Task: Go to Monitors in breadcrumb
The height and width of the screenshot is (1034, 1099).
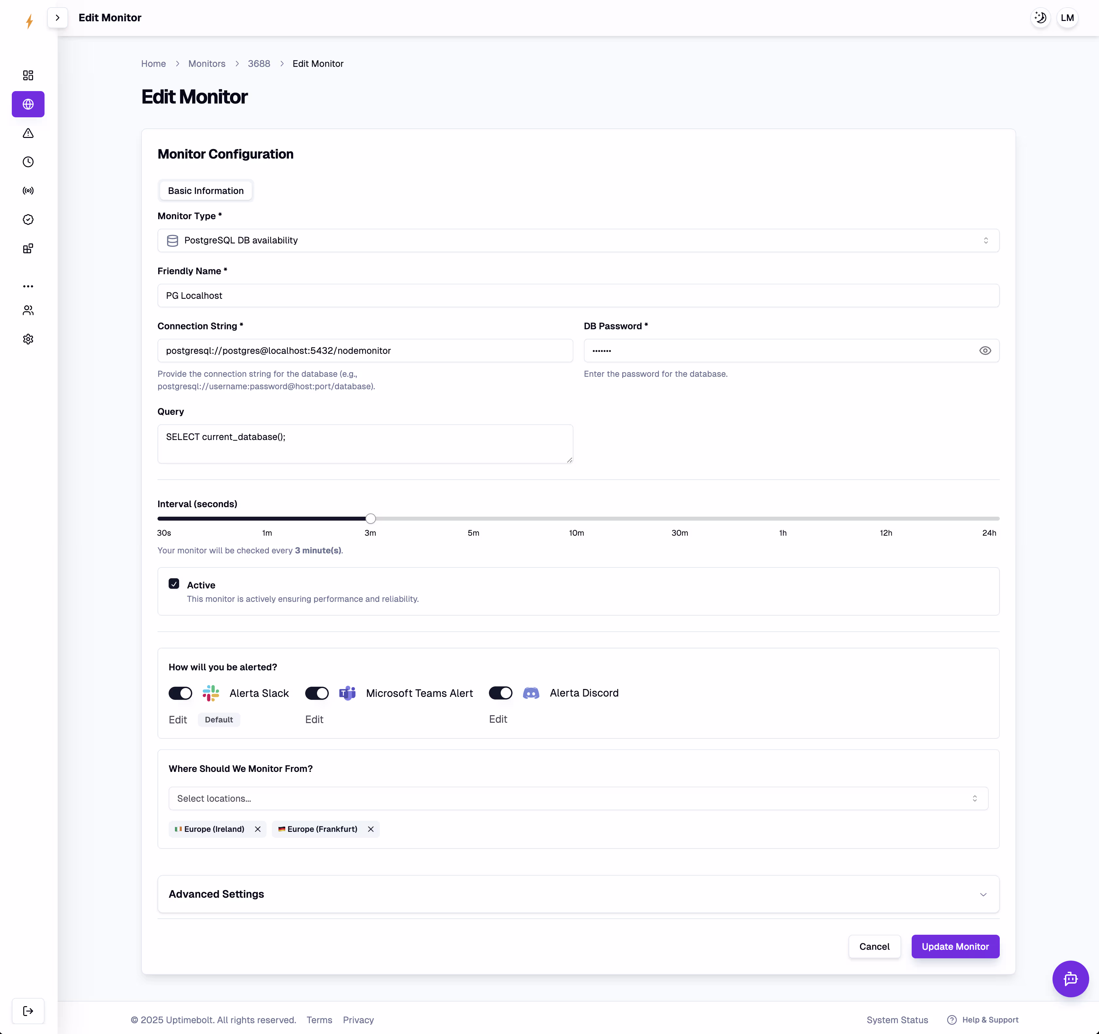Action: 207,64
